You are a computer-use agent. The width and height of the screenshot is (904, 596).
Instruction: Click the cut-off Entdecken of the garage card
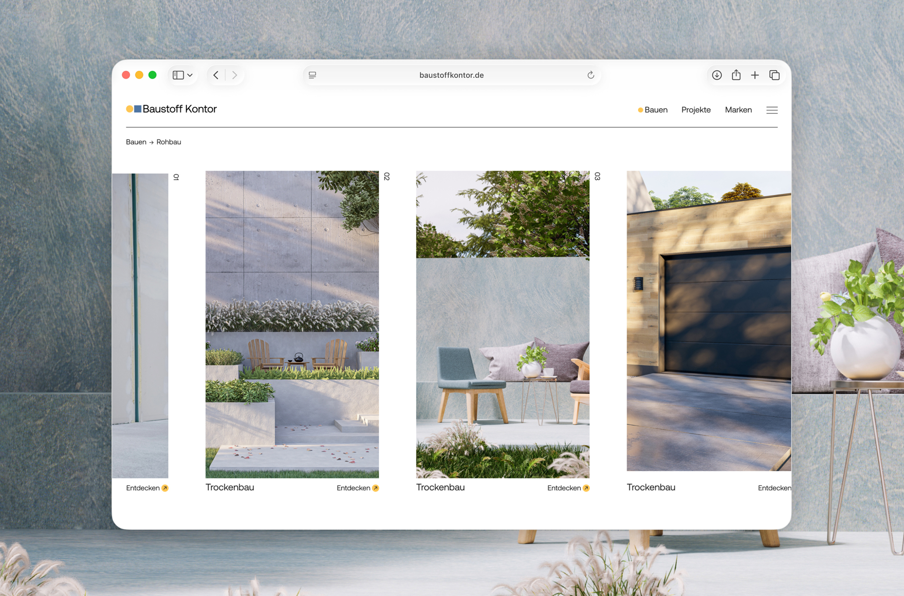click(774, 488)
